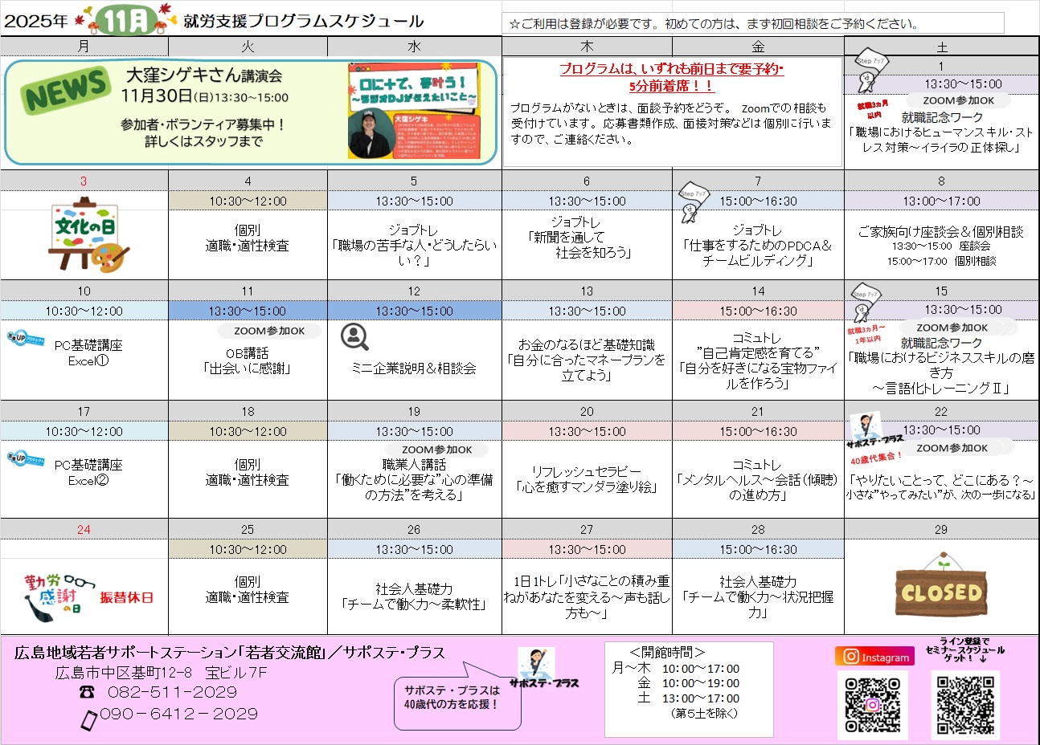Click the magnifying glass icon on the 12th
The width and height of the screenshot is (1040, 745).
354,337
